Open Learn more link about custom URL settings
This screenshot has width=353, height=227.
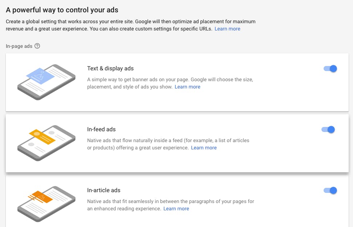227,29
